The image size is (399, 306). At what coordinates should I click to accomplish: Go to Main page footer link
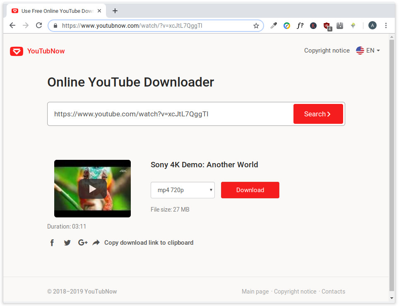[255, 292]
